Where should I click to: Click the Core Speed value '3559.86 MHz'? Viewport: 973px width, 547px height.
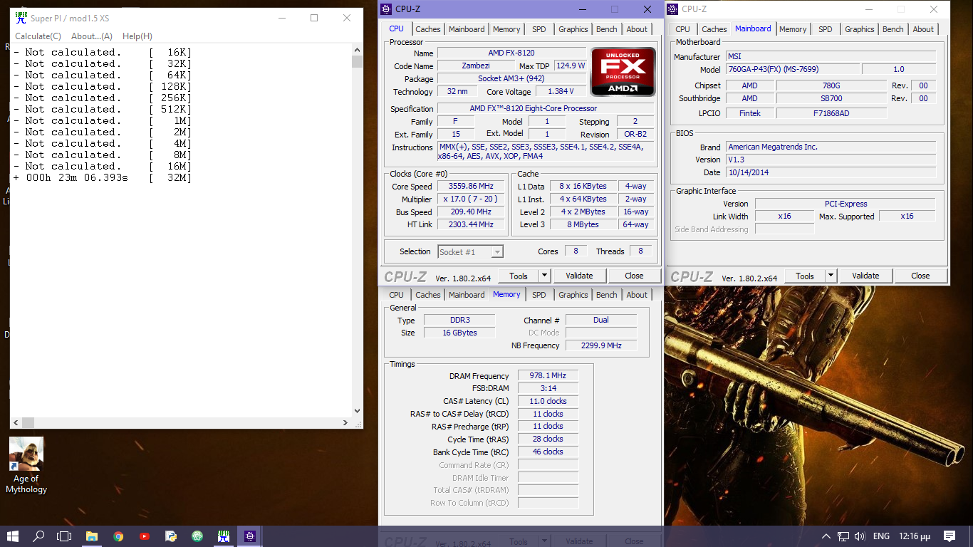click(x=471, y=187)
